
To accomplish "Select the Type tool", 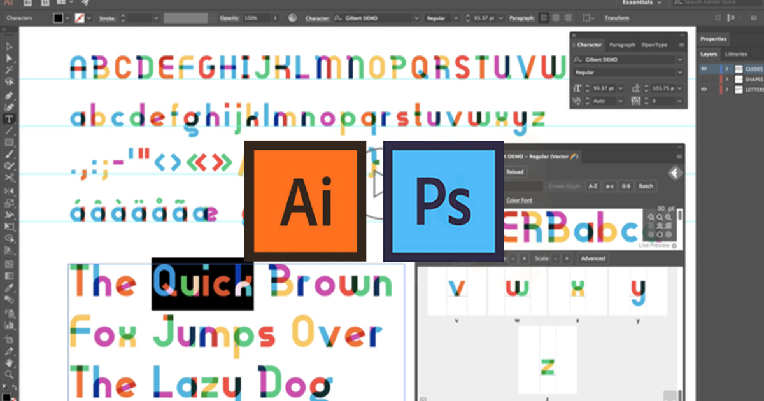I will point(10,119).
